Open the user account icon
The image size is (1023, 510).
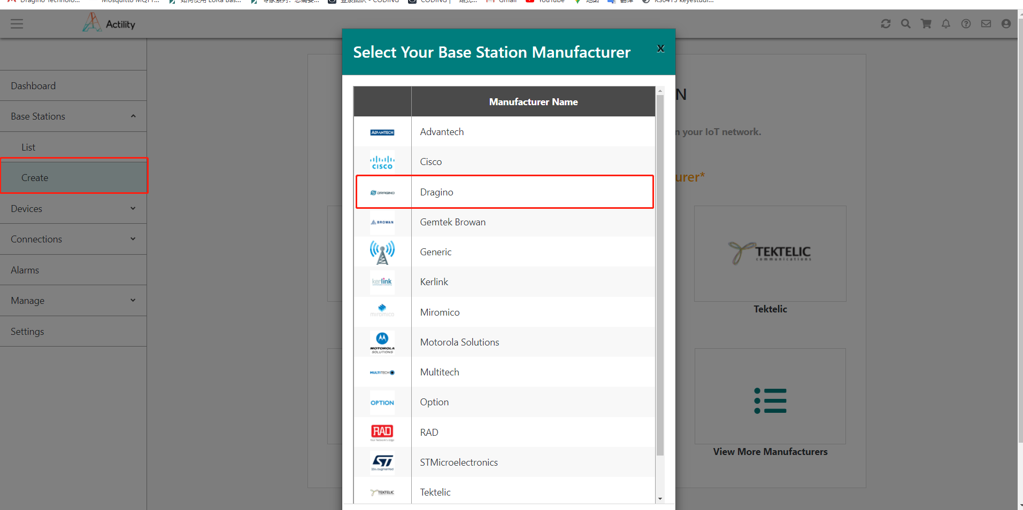[x=1006, y=23]
